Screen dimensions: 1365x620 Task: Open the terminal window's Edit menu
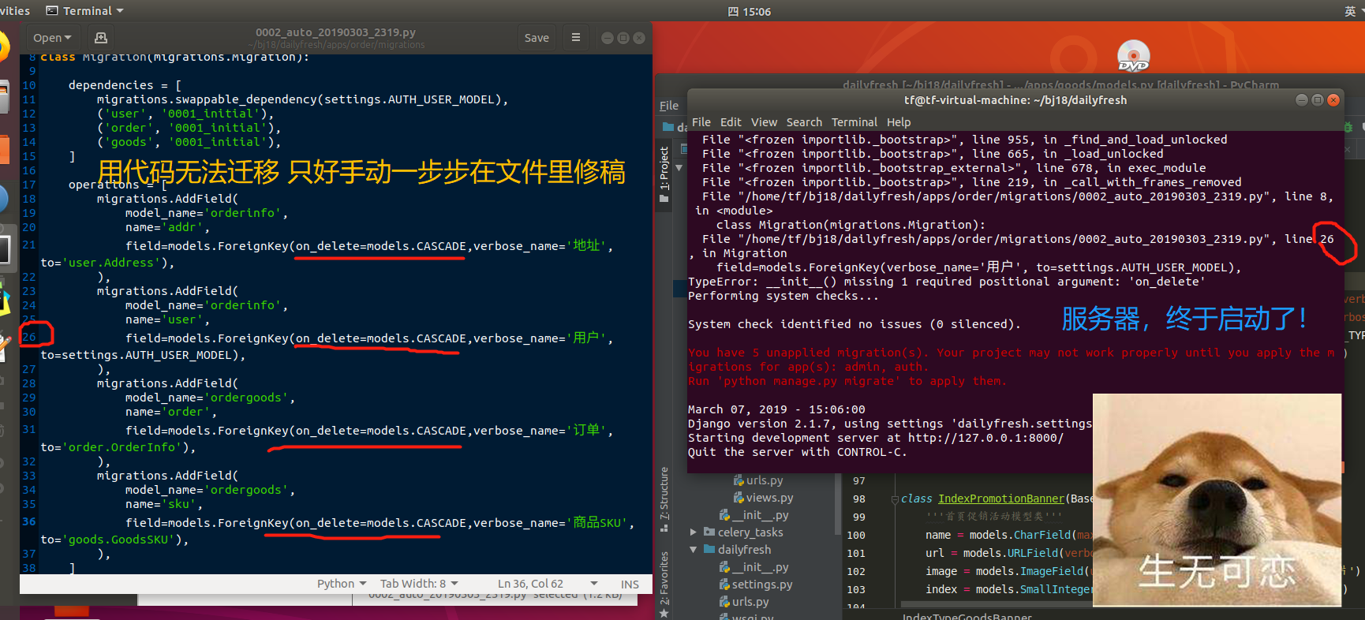[731, 122]
